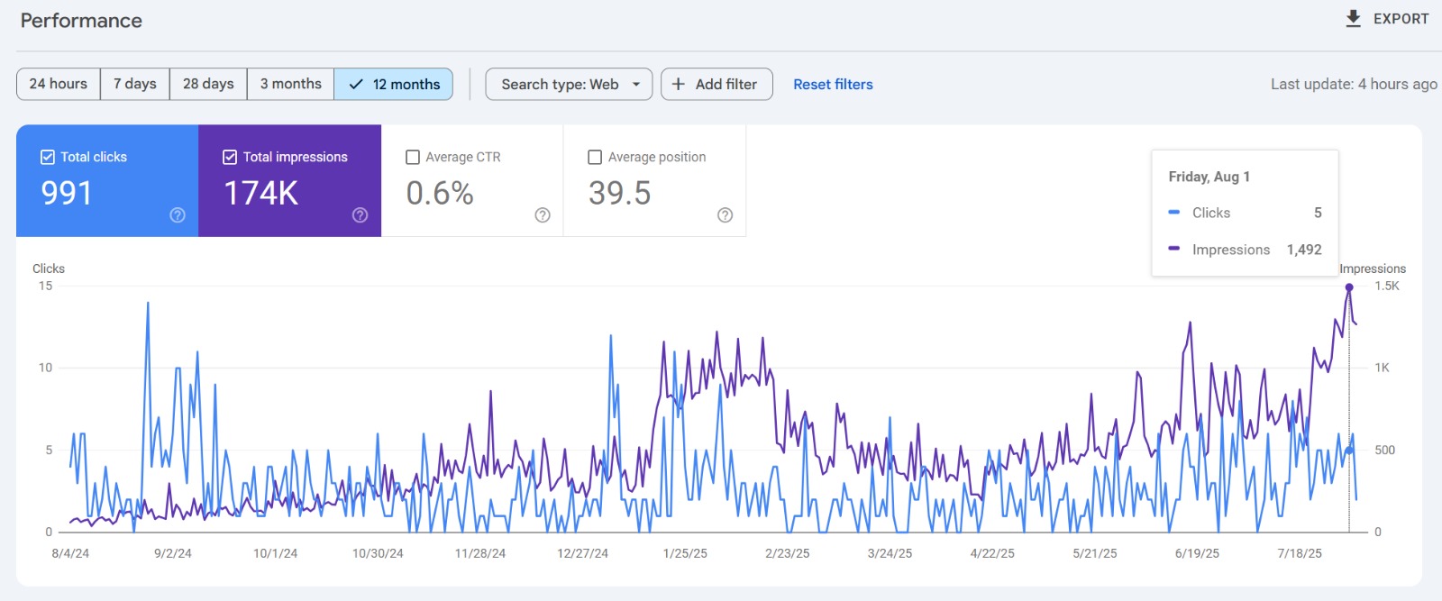Select the 24 hours date range
This screenshot has width=1442, height=601.
pyautogui.click(x=59, y=84)
